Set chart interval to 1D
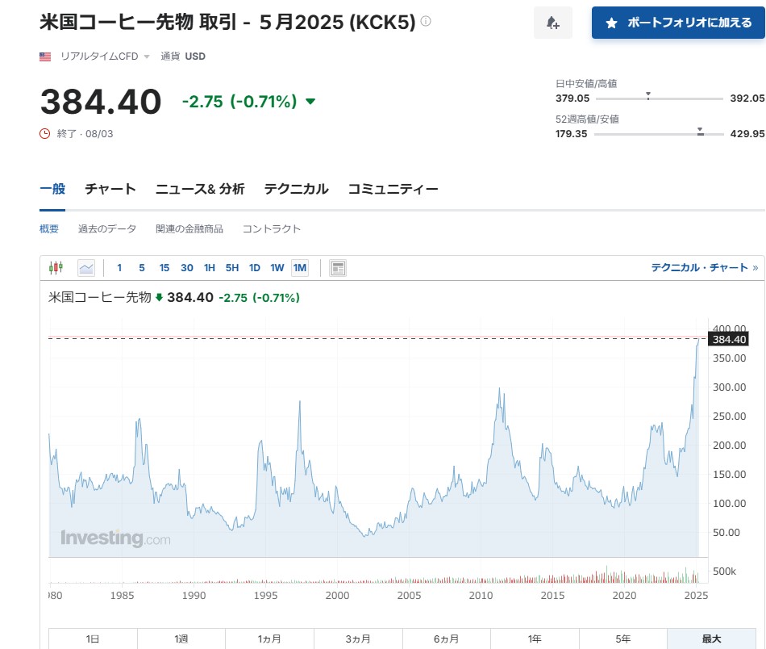The width and height of the screenshot is (766, 649). pyautogui.click(x=255, y=267)
